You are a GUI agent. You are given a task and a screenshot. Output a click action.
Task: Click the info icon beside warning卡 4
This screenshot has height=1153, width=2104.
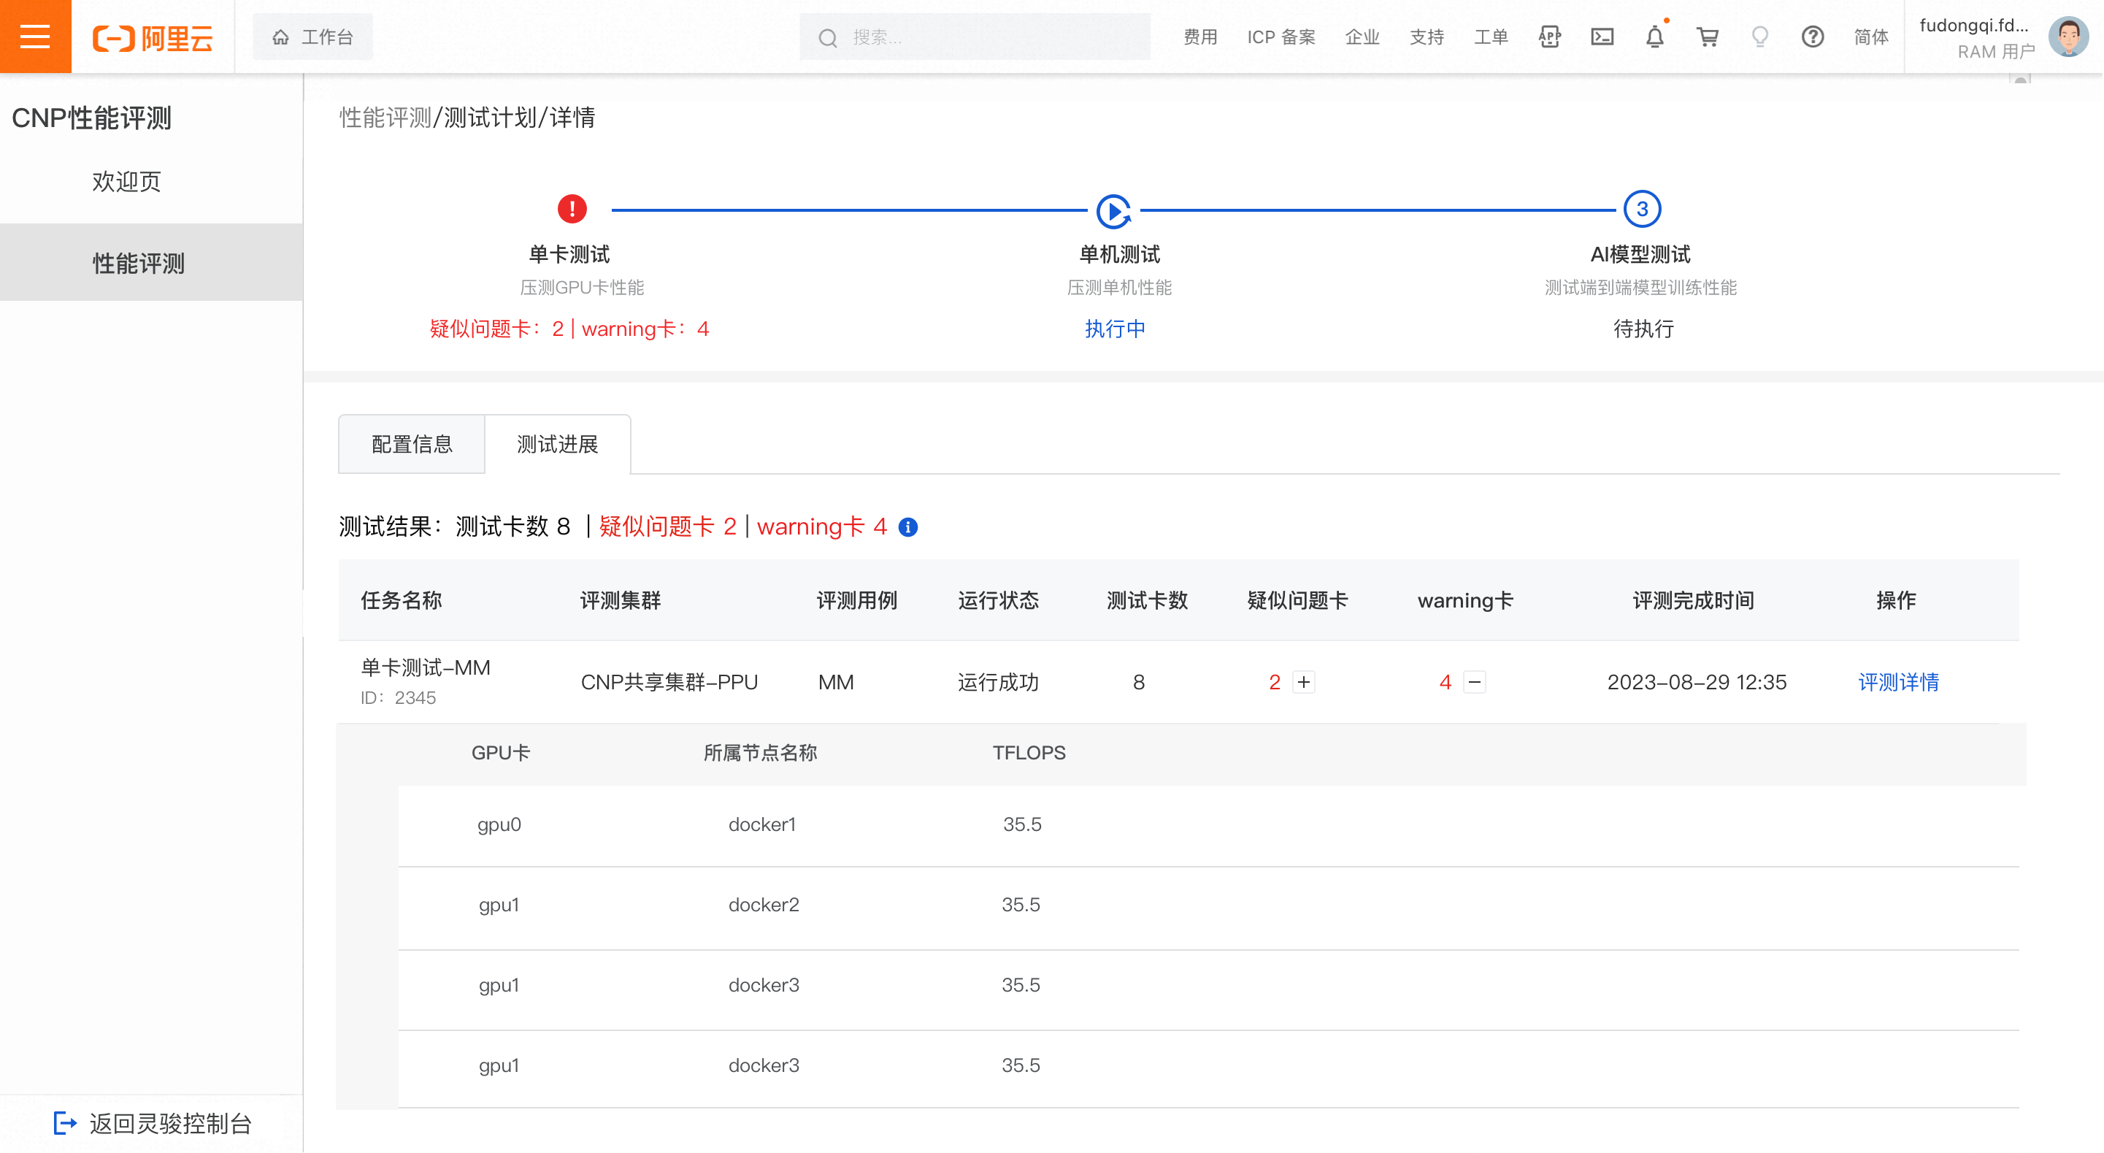coord(907,527)
